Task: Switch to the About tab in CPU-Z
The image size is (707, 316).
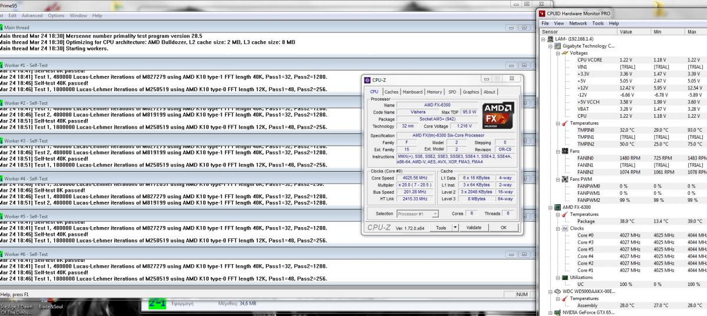Action: [x=490, y=92]
